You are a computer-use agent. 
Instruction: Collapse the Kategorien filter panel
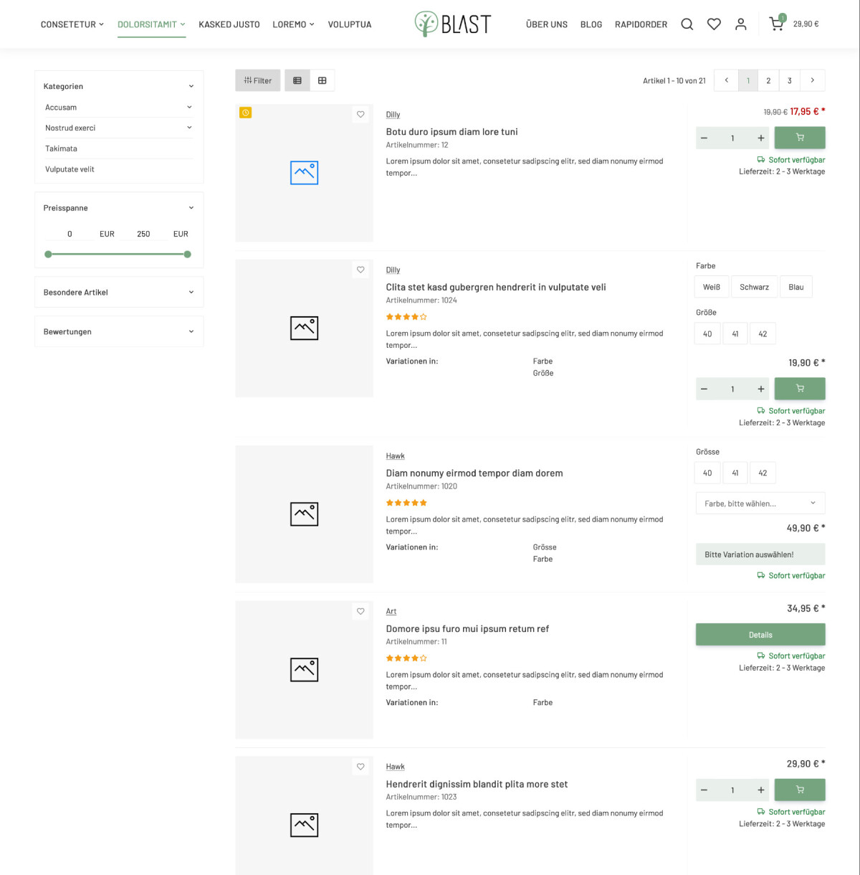pos(191,86)
